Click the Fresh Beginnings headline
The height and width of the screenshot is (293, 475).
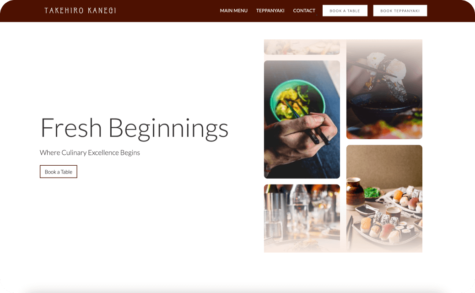point(135,128)
